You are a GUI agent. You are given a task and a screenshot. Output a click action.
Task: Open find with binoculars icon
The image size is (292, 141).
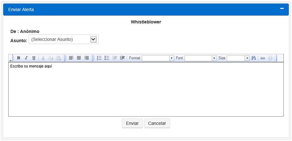pyautogui.click(x=254, y=58)
